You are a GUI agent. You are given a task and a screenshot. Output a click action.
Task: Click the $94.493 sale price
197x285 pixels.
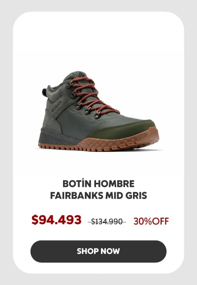tap(56, 220)
